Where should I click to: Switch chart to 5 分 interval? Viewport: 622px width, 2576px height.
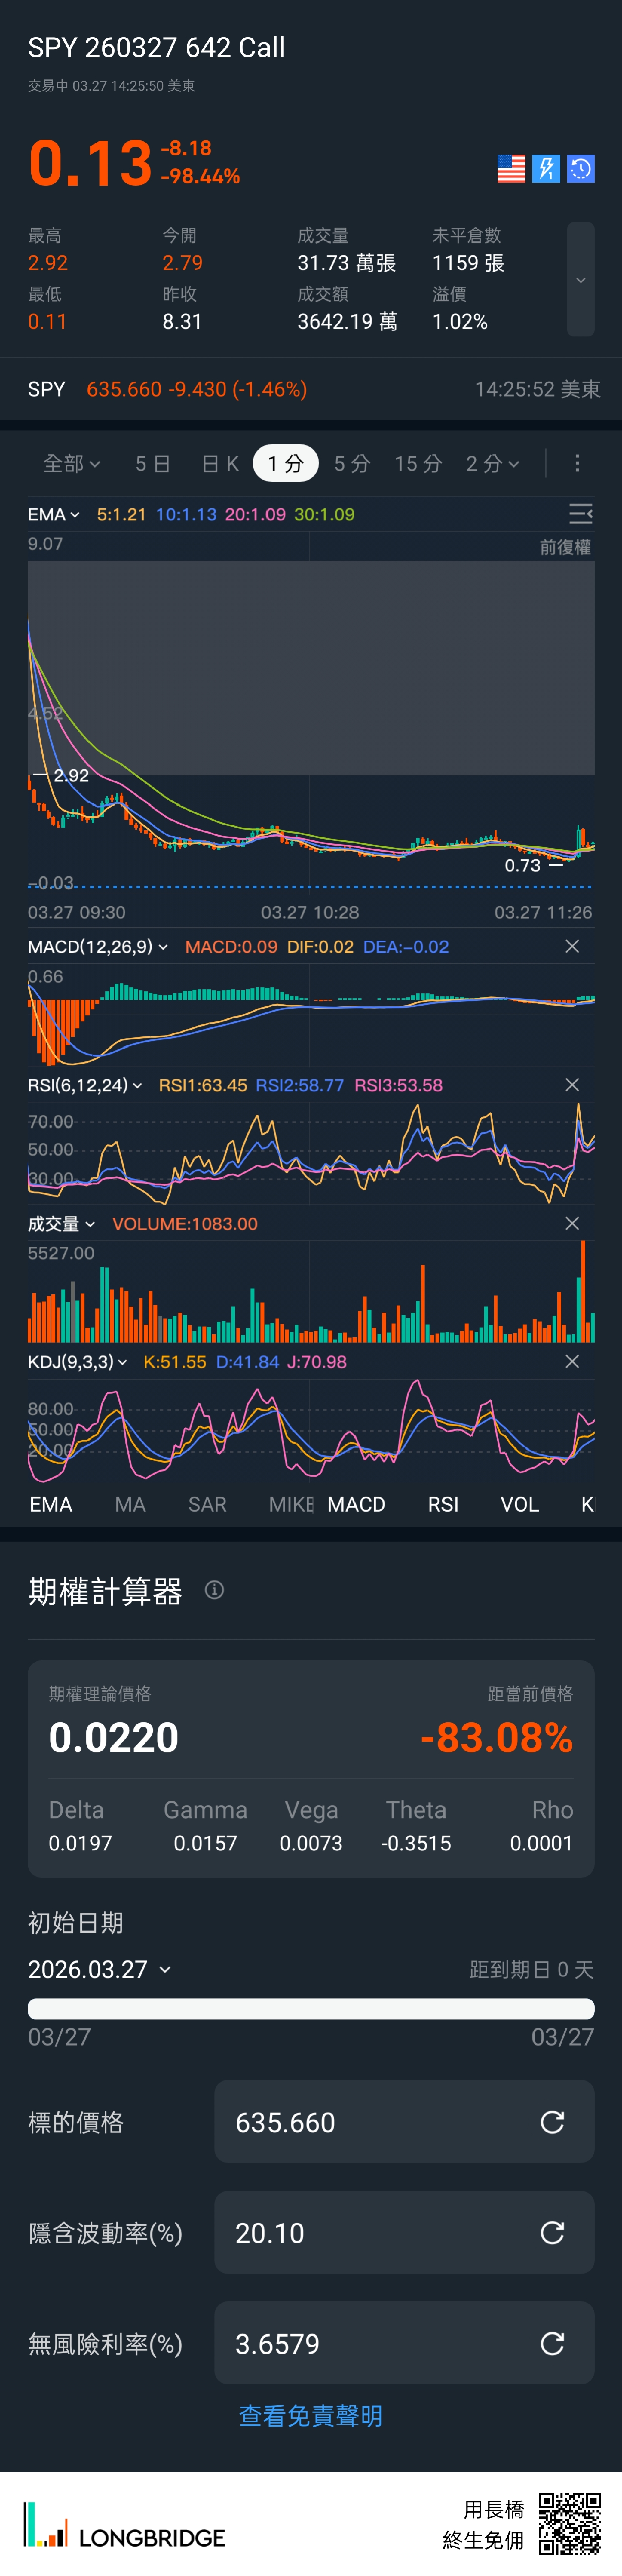pos(352,463)
